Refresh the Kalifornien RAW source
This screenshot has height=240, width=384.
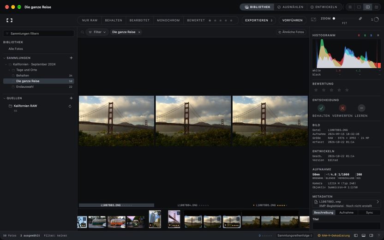point(70,106)
